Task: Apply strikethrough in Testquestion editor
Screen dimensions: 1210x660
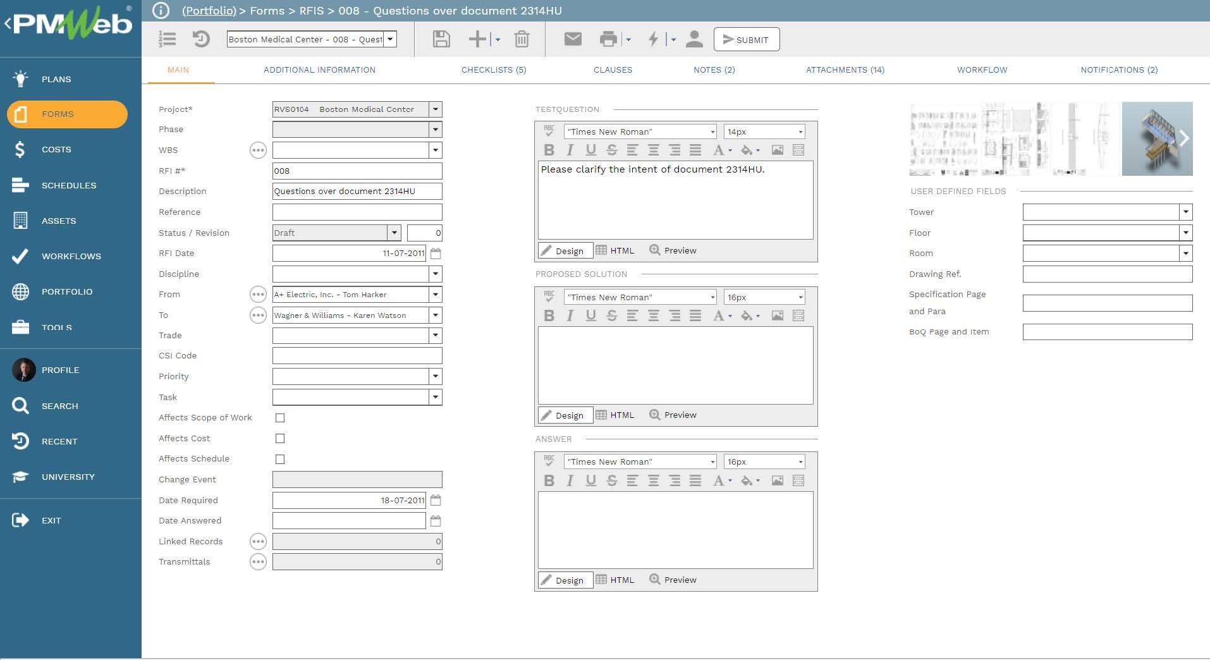Action: click(x=611, y=150)
